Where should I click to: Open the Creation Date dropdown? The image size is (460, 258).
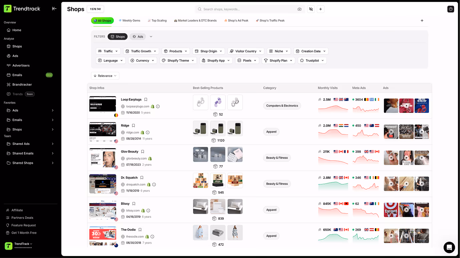311,51
